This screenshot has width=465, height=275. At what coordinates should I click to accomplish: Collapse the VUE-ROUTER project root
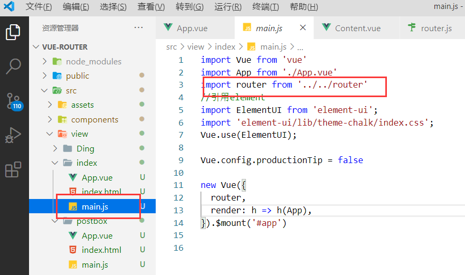coord(36,47)
